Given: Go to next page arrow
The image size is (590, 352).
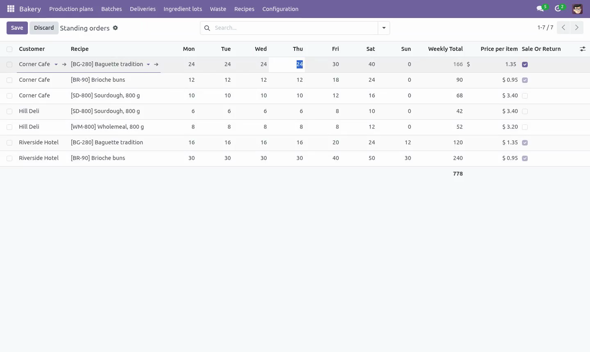Looking at the screenshot, I should pyautogui.click(x=576, y=28).
